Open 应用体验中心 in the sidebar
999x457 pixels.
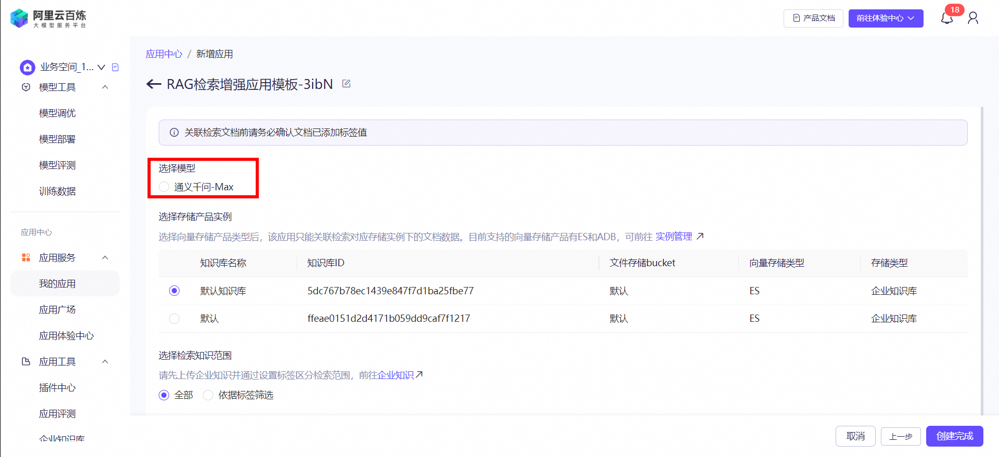(66, 336)
